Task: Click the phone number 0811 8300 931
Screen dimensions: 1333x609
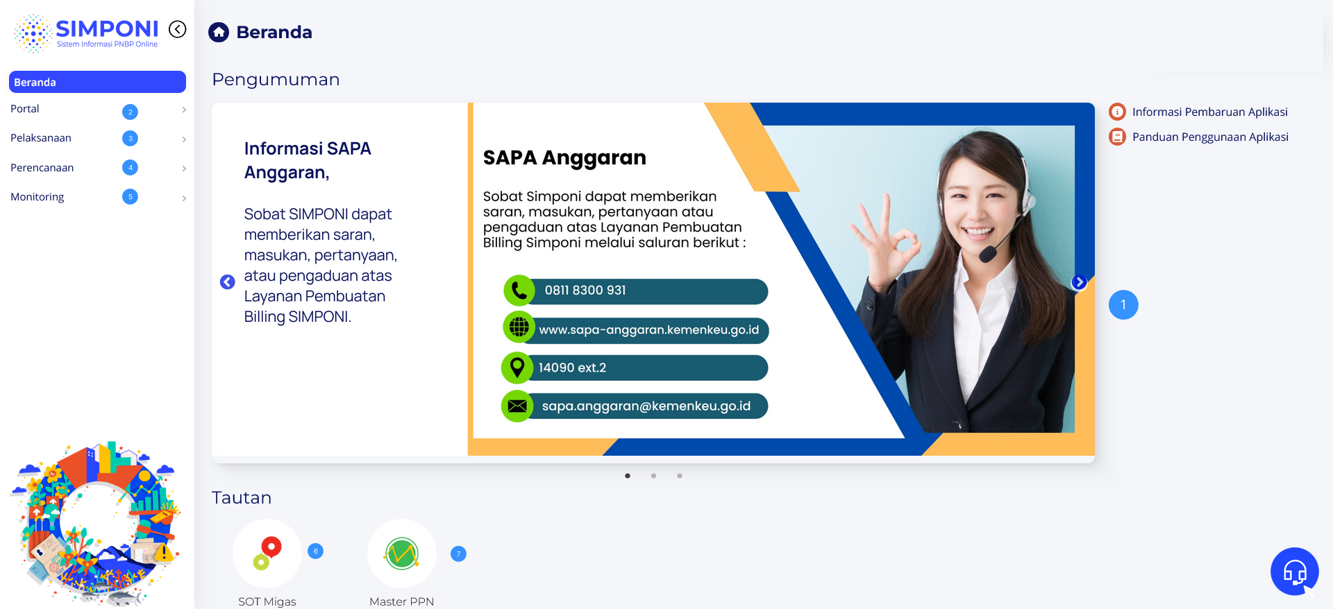Action: click(x=585, y=291)
